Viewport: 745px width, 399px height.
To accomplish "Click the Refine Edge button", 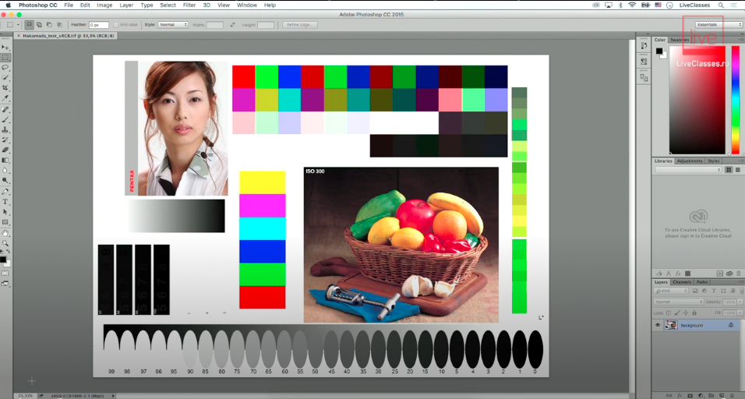I will click(299, 25).
